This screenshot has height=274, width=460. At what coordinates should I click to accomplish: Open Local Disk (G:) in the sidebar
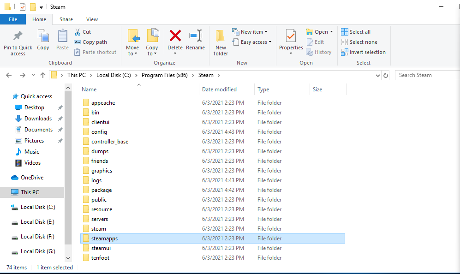[33, 251]
